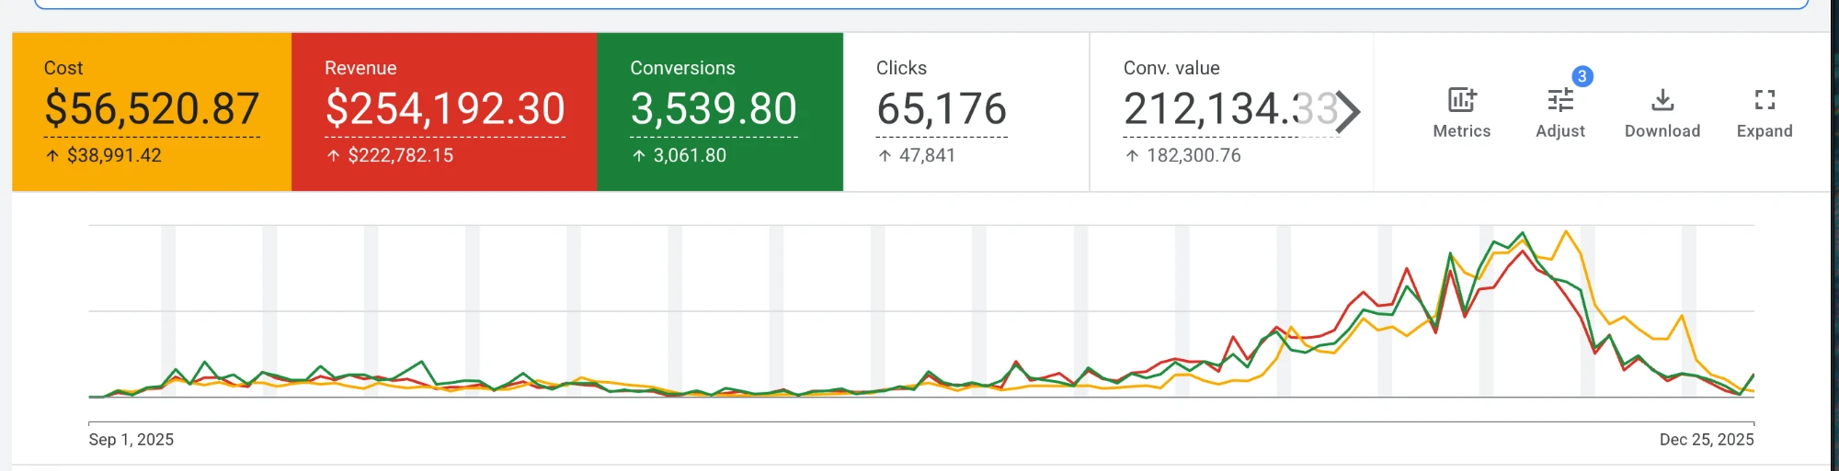
Task: Expand the chart to full screen
Action: (1765, 99)
